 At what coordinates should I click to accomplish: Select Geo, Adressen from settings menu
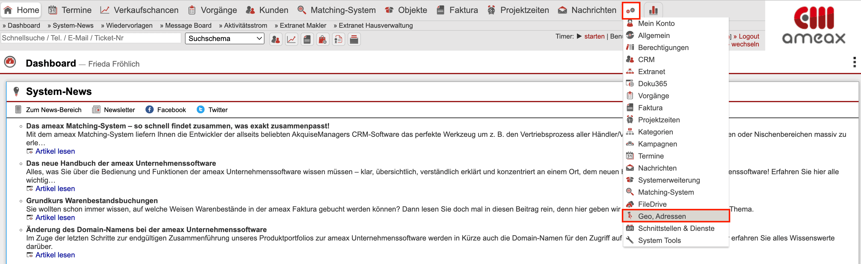click(x=662, y=216)
